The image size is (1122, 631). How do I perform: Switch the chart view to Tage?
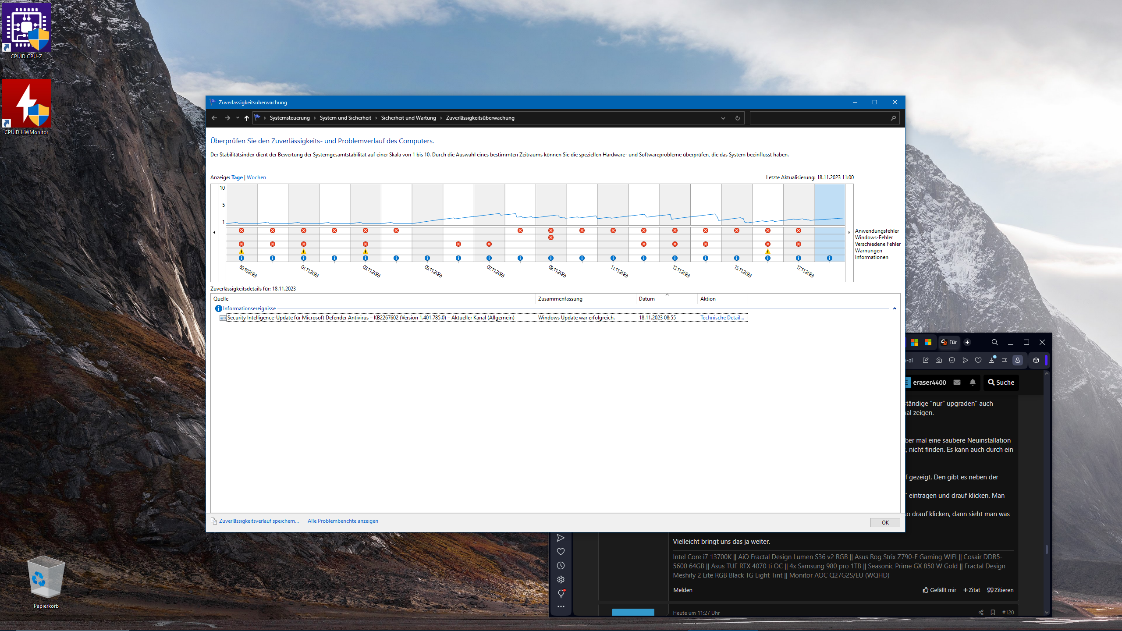pyautogui.click(x=237, y=177)
